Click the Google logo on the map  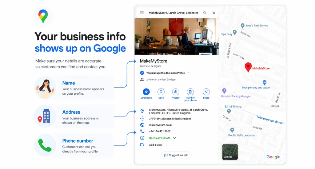[x=273, y=157]
